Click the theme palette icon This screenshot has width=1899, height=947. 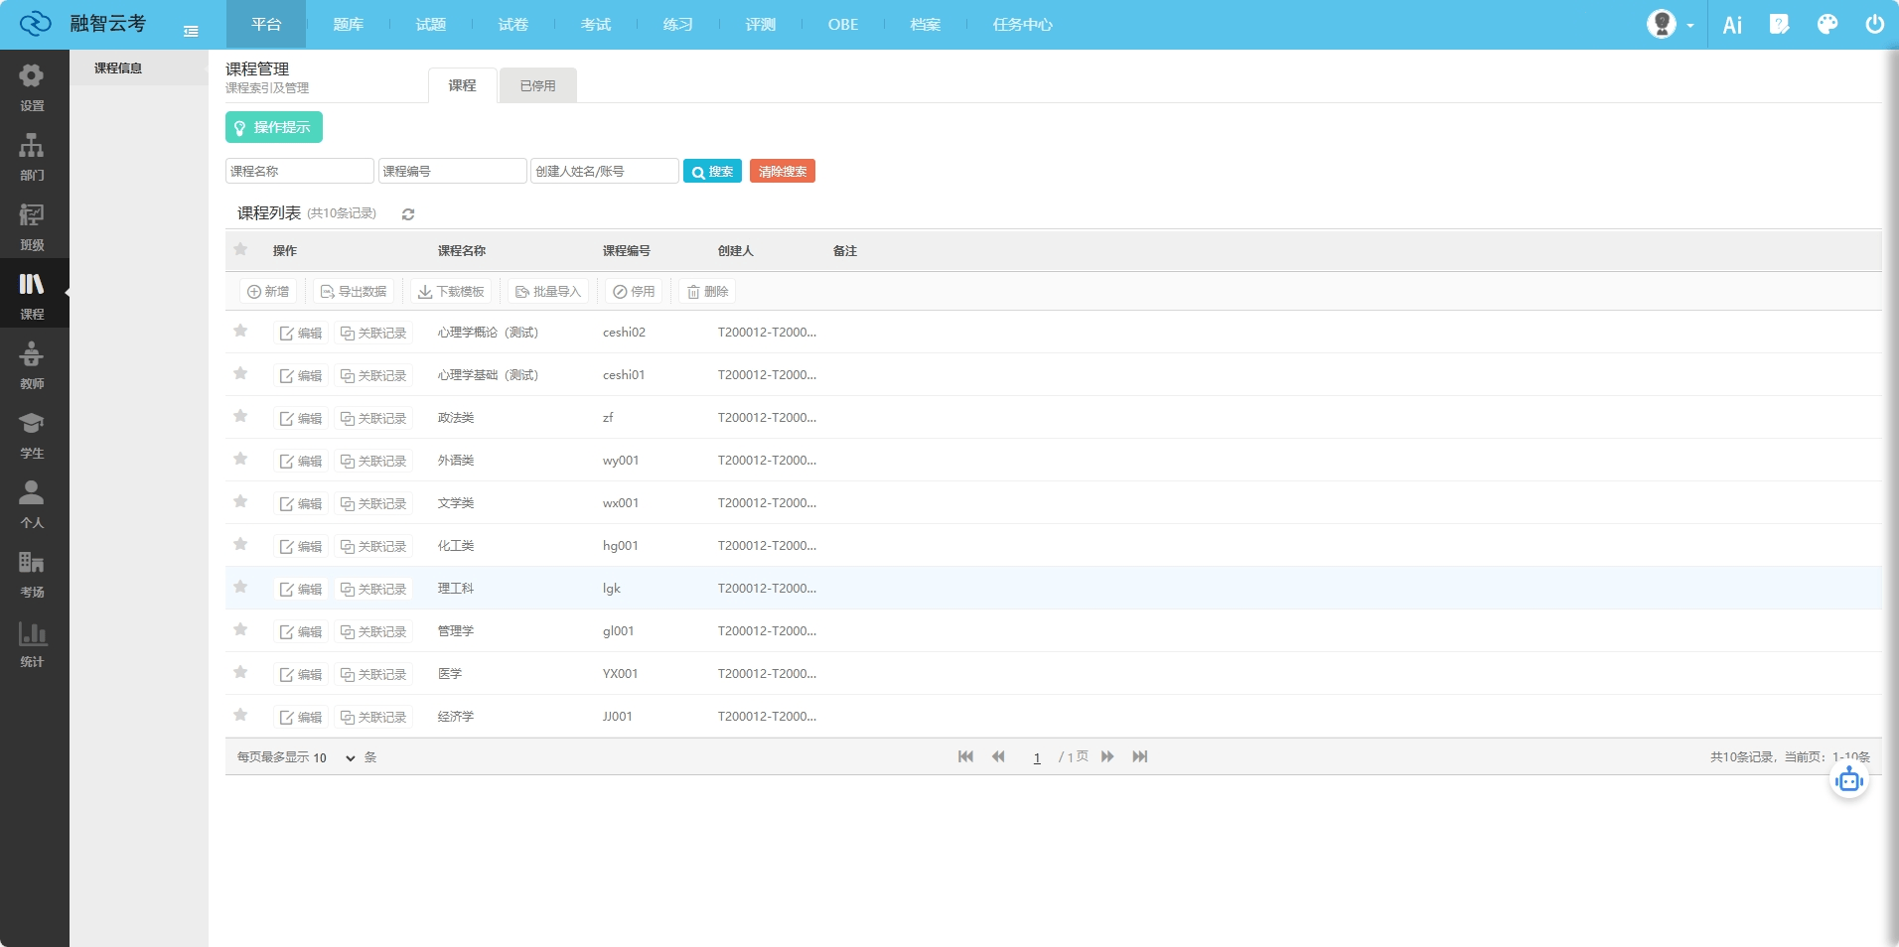1826,25
